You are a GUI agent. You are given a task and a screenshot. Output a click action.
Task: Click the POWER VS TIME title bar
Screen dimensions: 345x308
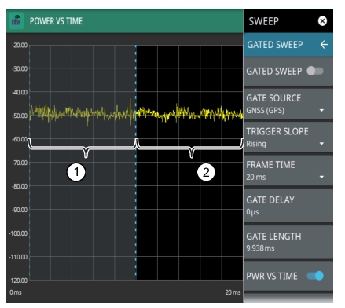pyautogui.click(x=125, y=21)
